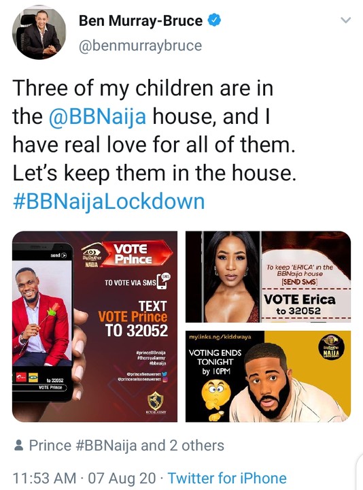View the Vote Erica image
The width and height of the screenshot is (363, 490).
coord(268,277)
